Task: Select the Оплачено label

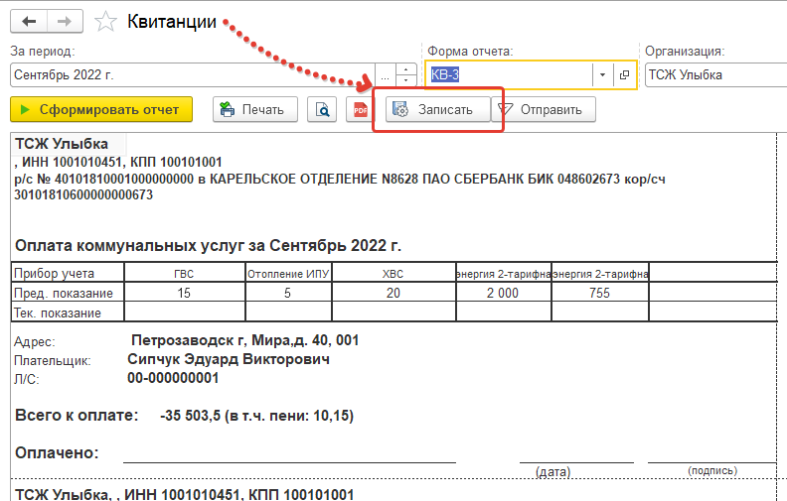Action: 57,453
